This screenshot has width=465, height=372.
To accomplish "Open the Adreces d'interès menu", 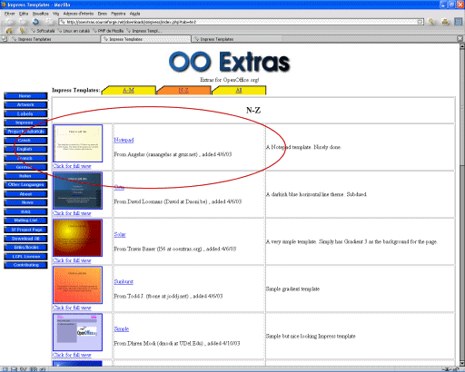I will click(78, 14).
